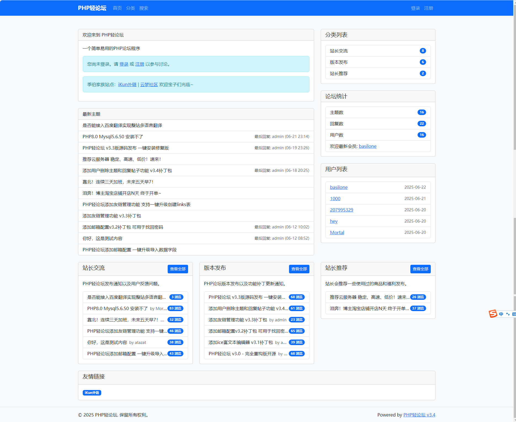Open the 分类 navigation item

(130, 8)
